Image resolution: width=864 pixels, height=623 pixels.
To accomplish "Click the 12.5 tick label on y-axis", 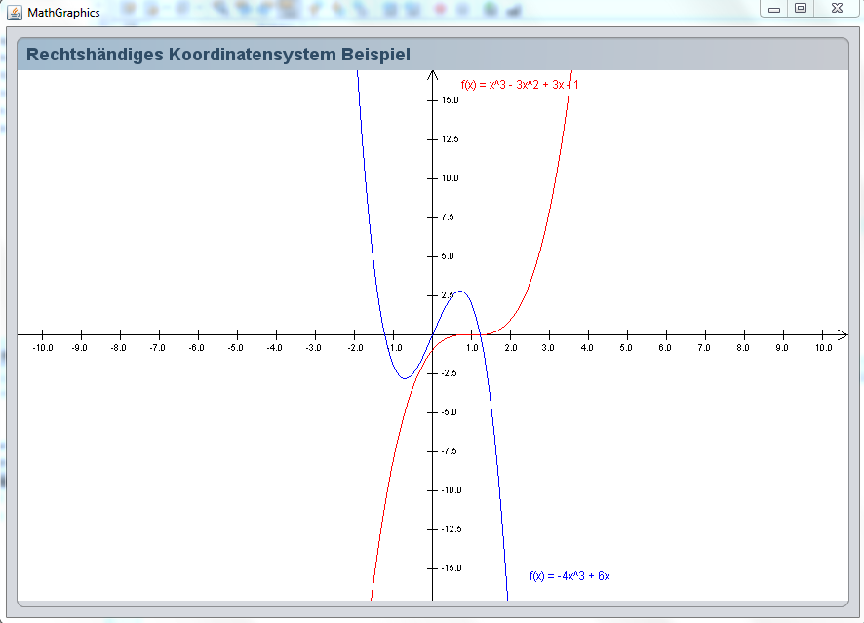I will tap(450, 139).
